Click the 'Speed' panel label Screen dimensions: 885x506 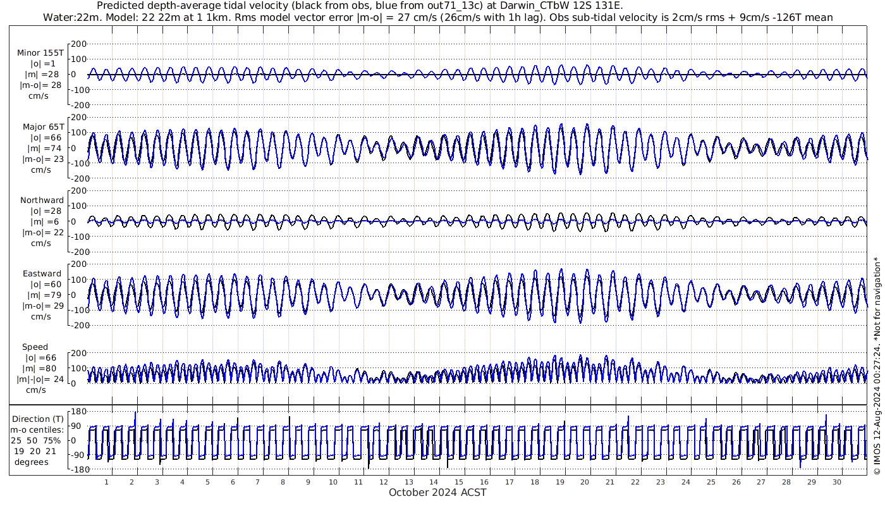click(x=35, y=347)
